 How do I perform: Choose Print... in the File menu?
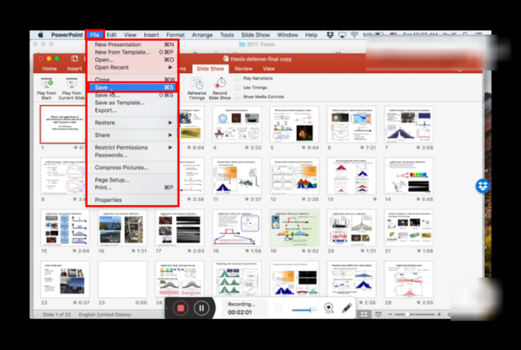pos(132,188)
